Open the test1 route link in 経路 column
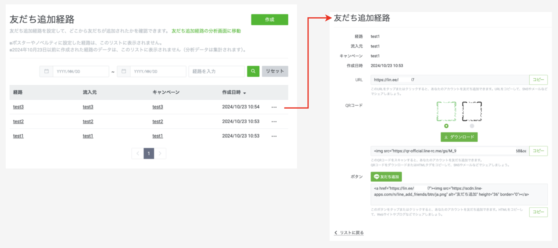Screen dimensions: 558x248 click(18, 136)
